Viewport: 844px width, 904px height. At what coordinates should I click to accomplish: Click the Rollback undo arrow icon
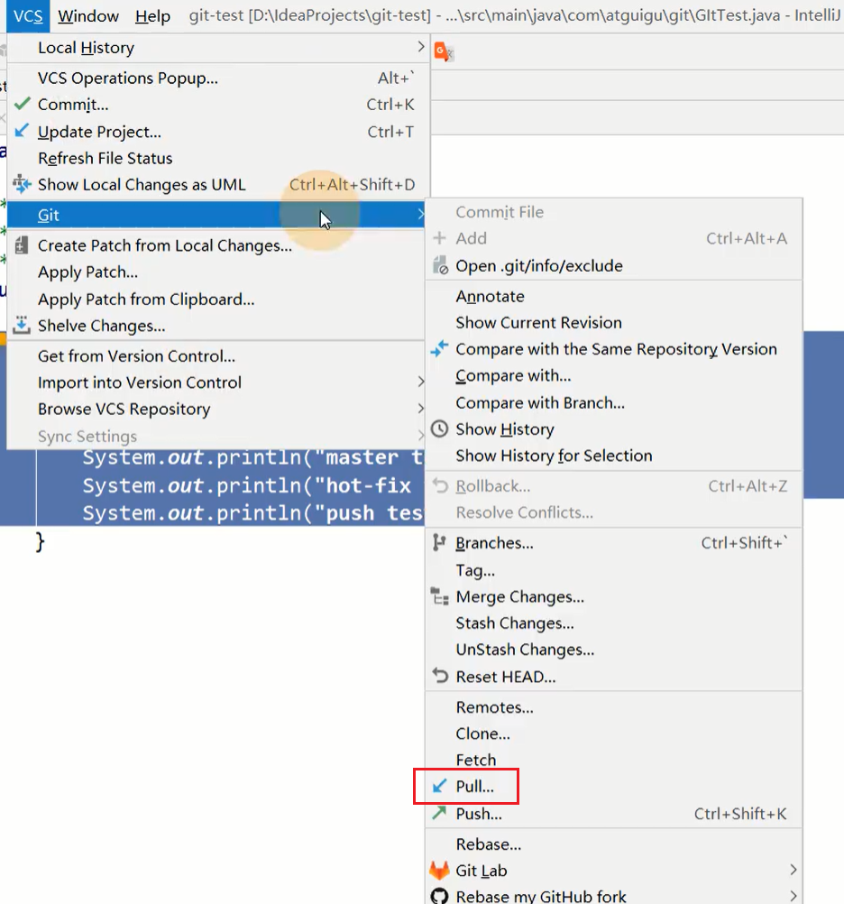440,485
